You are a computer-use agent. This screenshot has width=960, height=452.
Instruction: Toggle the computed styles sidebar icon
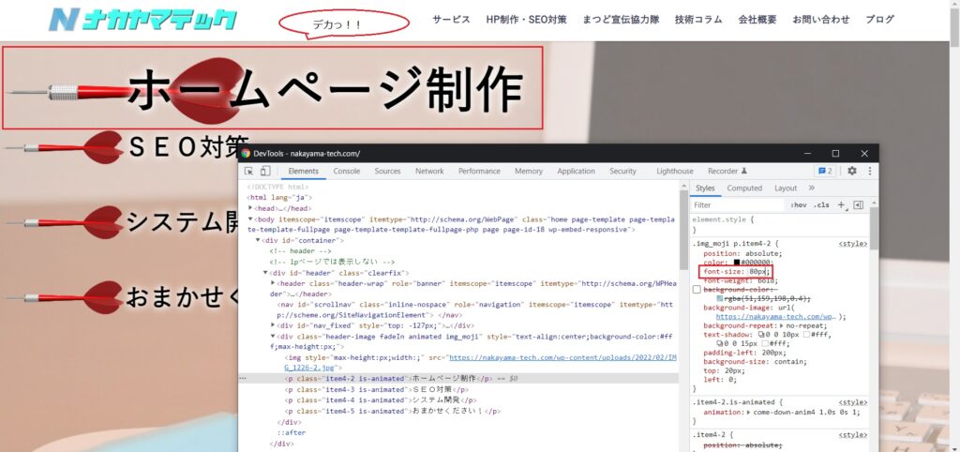pyautogui.click(x=859, y=205)
